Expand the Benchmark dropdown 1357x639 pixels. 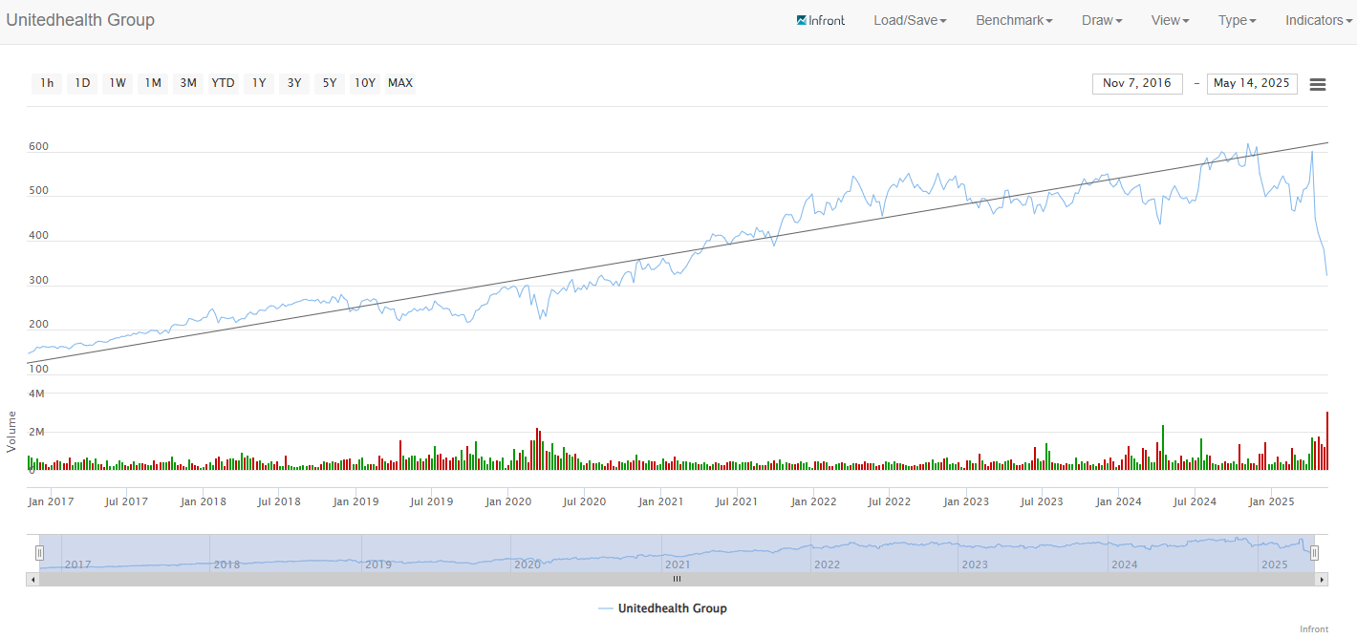coord(1014,20)
